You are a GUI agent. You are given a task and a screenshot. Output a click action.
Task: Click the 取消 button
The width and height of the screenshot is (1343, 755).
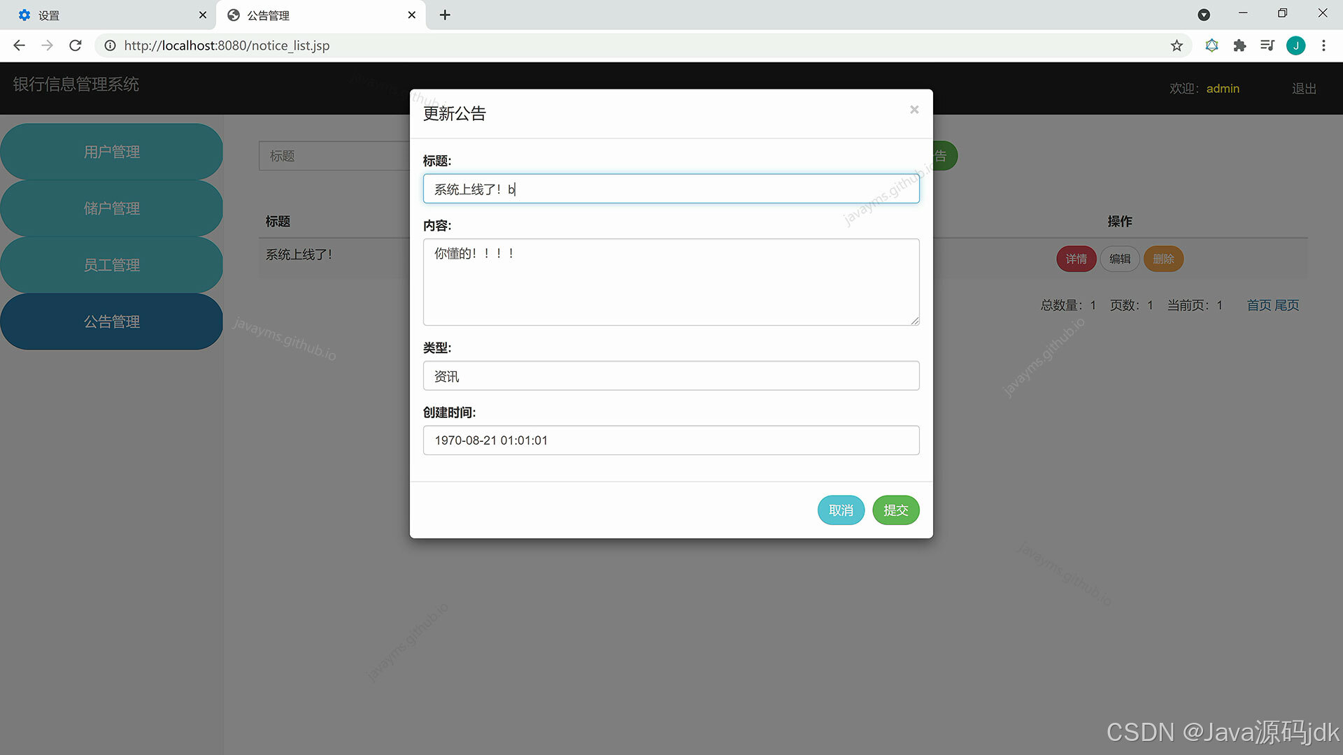[841, 510]
